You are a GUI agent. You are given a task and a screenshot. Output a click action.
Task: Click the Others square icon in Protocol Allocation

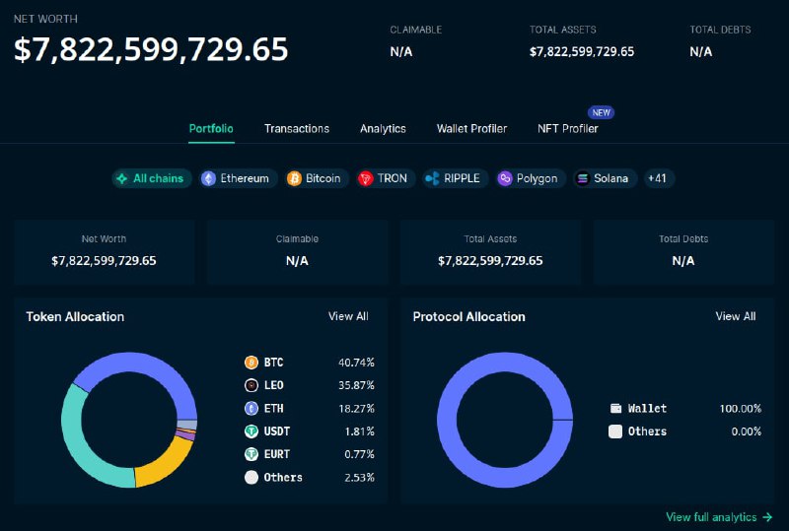[615, 431]
